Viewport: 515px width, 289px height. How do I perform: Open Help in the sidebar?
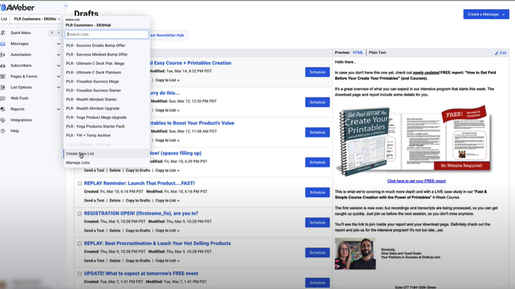click(x=15, y=131)
